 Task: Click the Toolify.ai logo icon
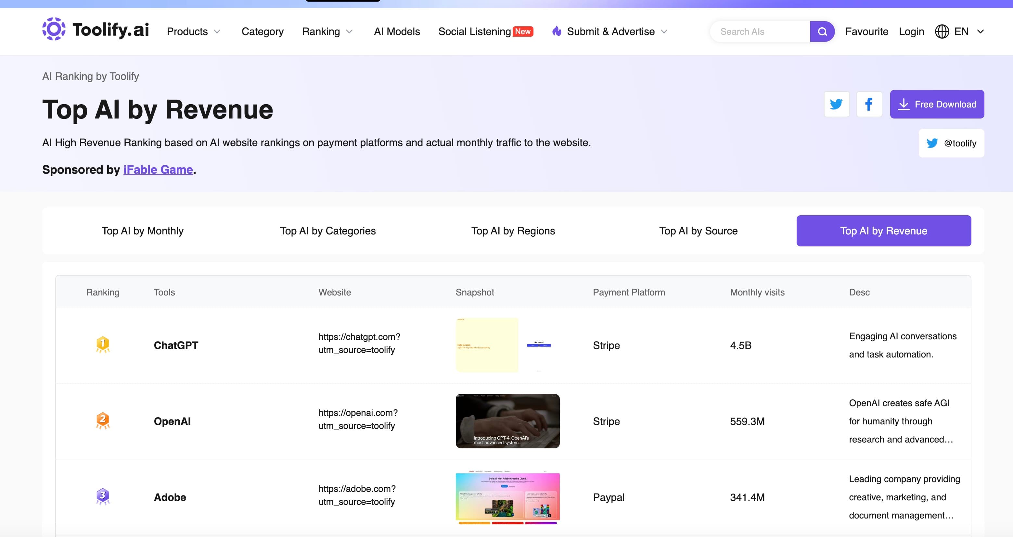54,29
